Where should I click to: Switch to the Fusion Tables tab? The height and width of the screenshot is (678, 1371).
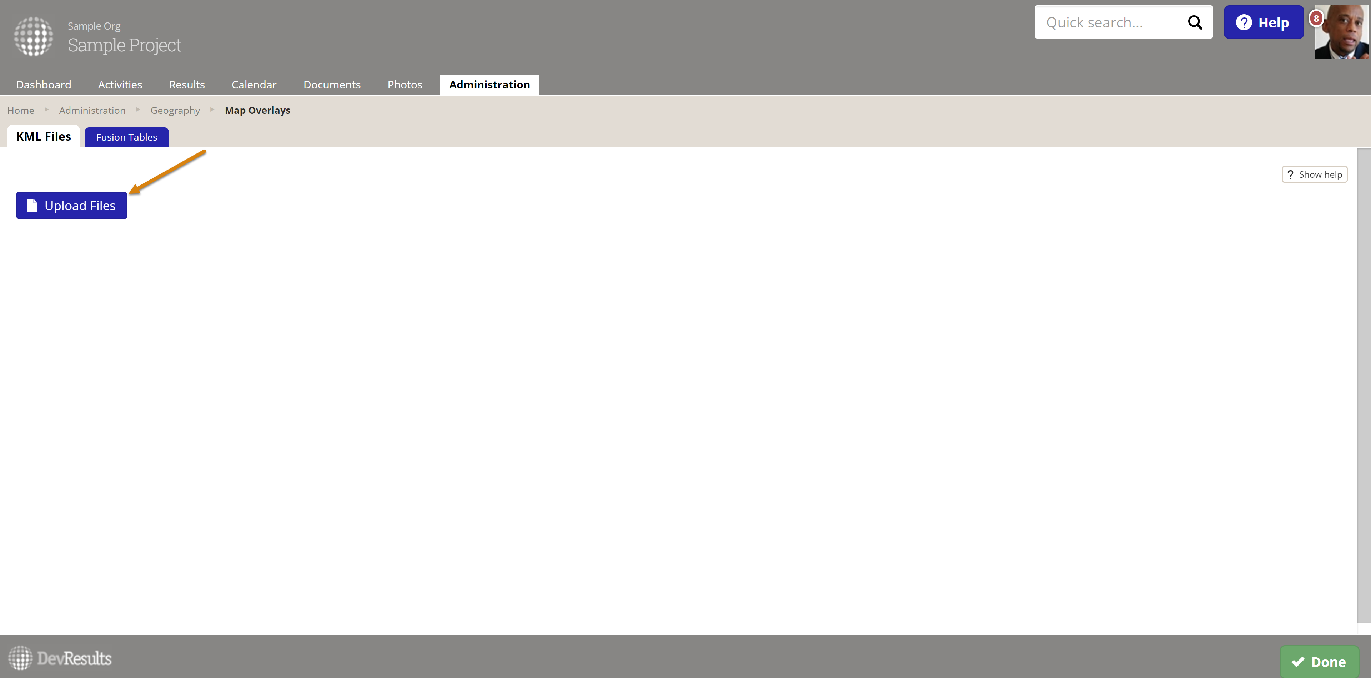[127, 137]
